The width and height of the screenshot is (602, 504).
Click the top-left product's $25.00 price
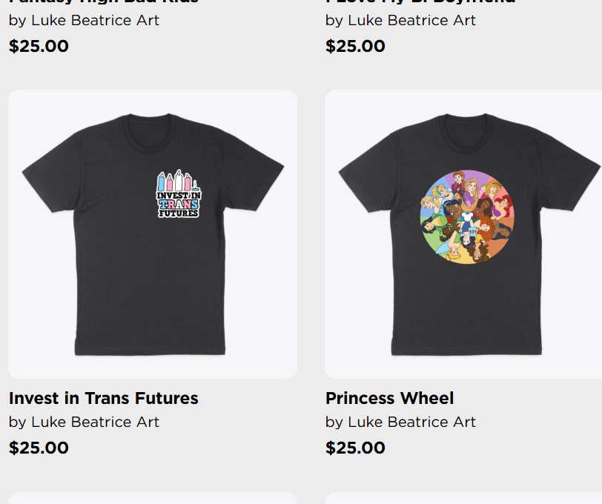(39, 46)
